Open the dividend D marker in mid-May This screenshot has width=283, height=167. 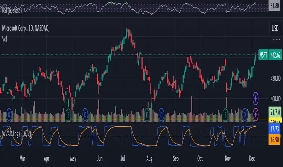85,114
